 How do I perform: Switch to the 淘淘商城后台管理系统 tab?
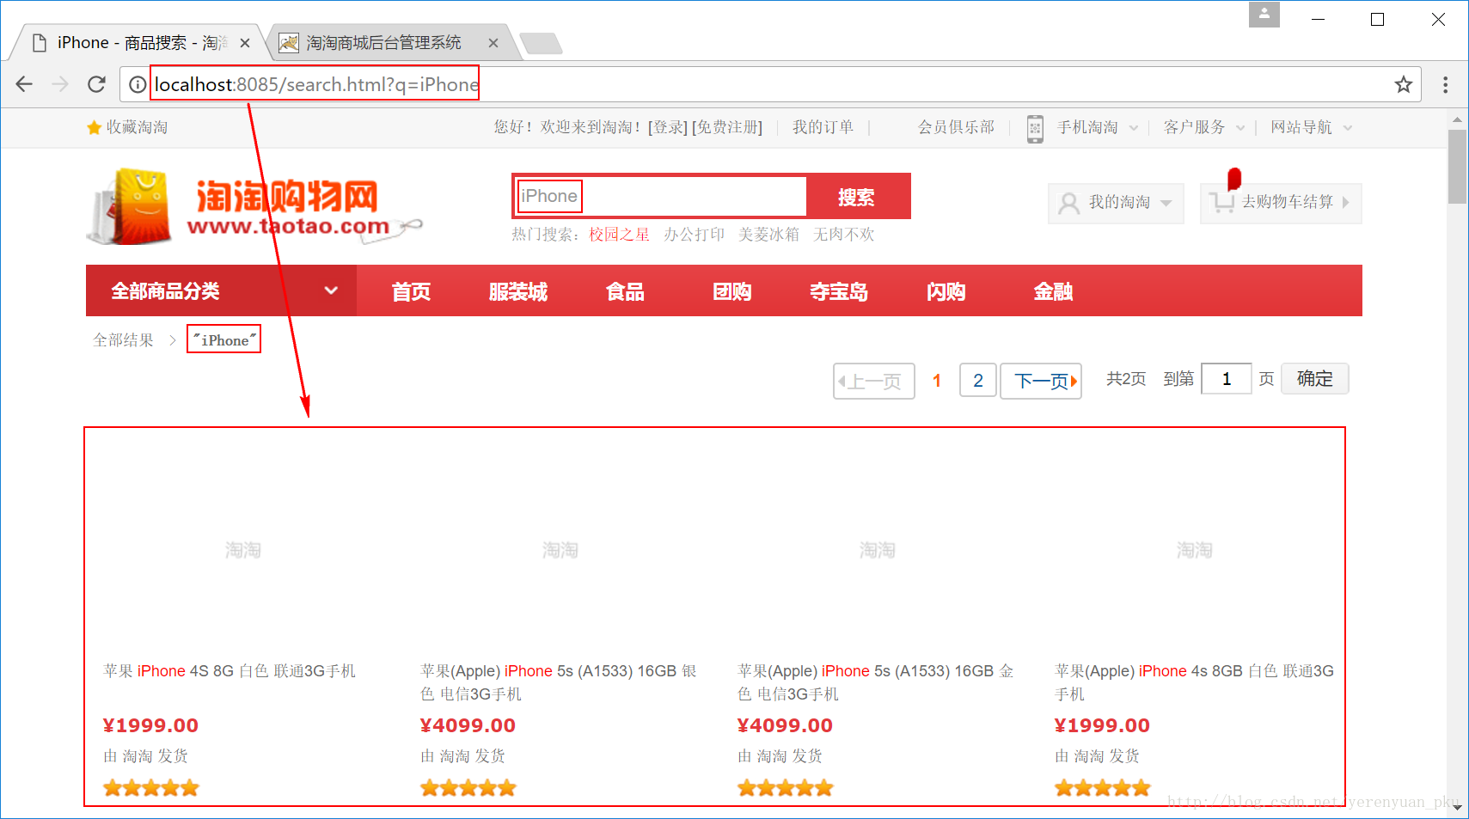391,43
